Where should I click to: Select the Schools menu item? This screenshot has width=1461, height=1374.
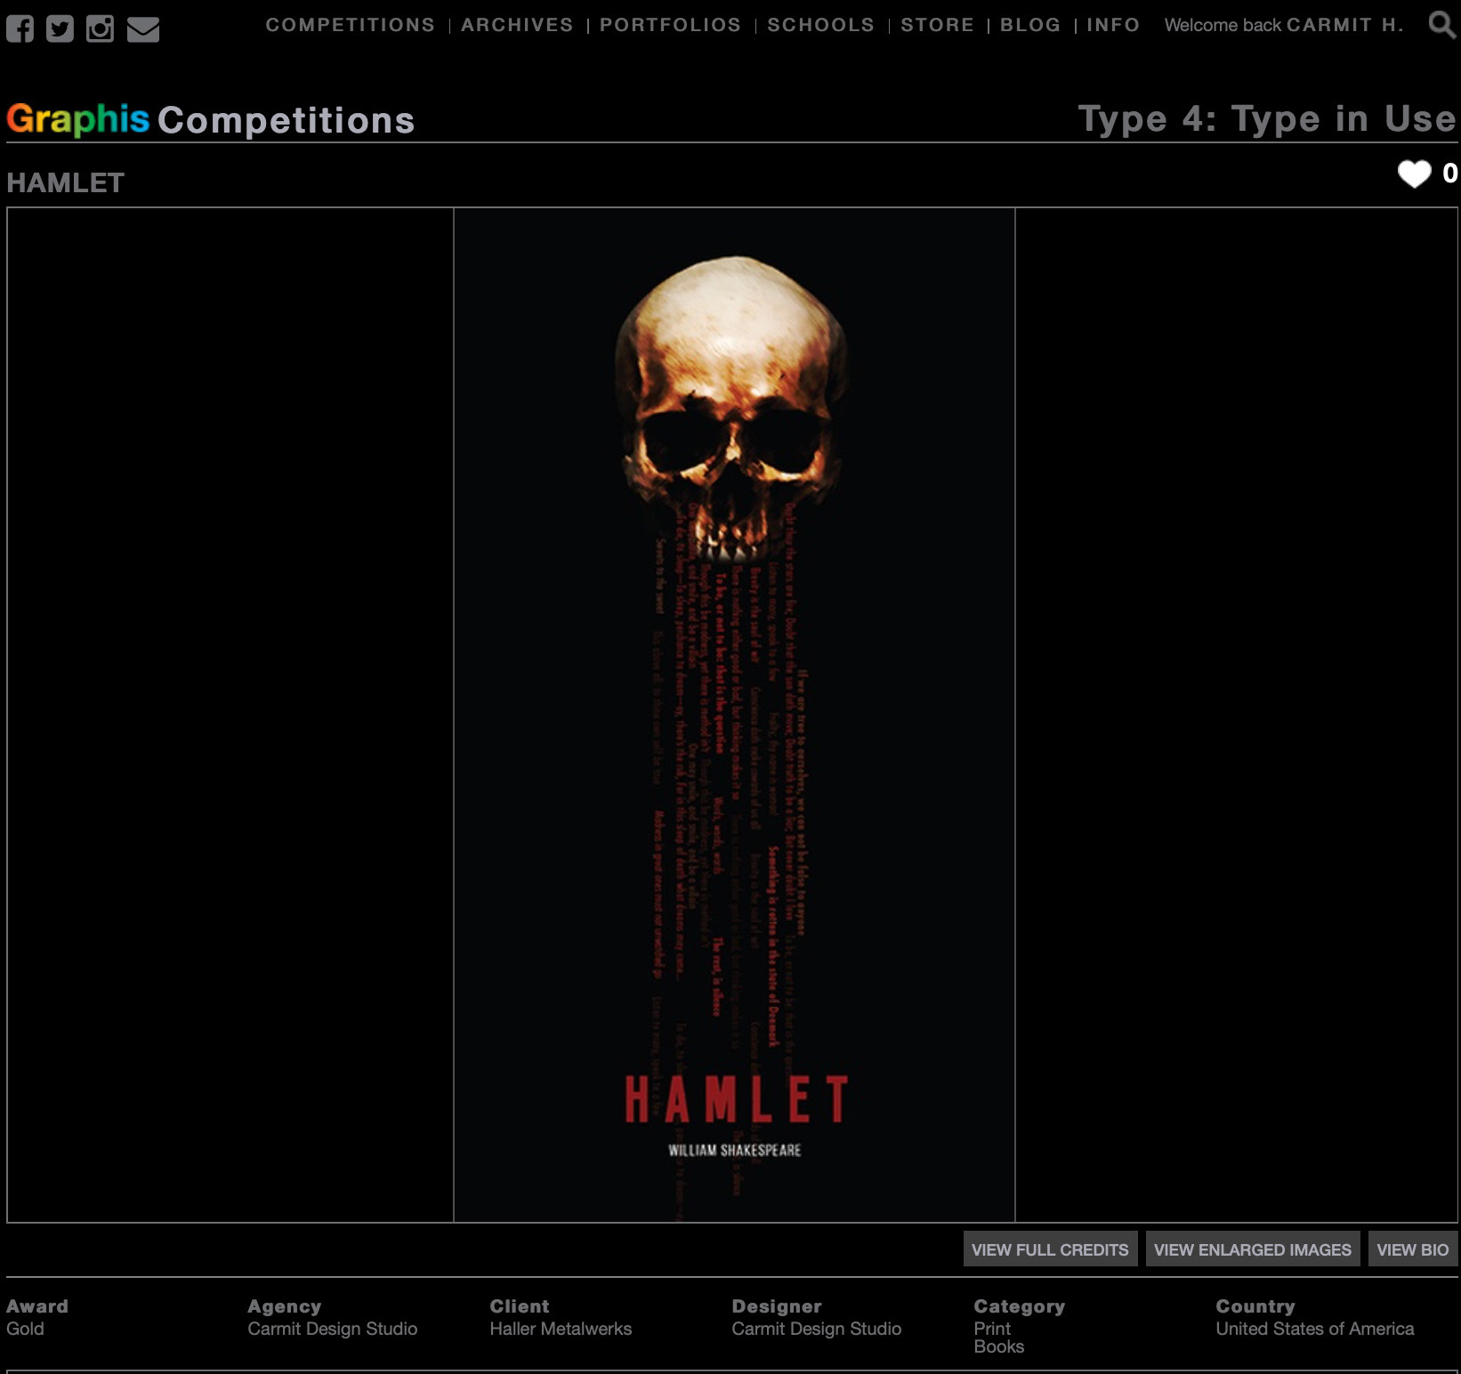(x=821, y=25)
